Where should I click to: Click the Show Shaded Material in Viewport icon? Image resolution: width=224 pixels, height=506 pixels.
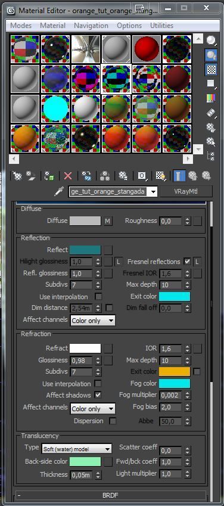[160, 176]
